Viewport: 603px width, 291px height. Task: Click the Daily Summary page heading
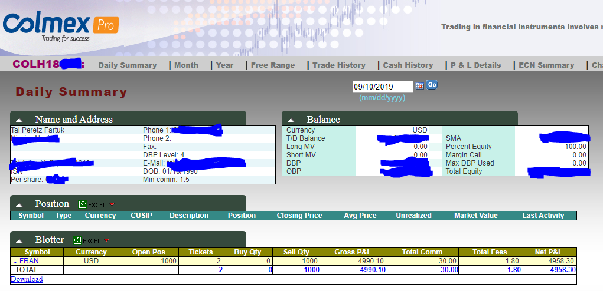71,92
